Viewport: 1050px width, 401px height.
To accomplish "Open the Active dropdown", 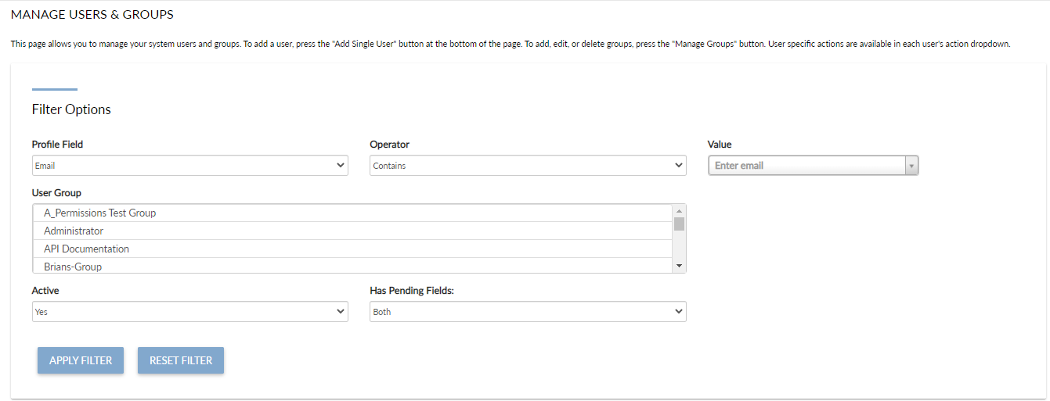I will (189, 312).
